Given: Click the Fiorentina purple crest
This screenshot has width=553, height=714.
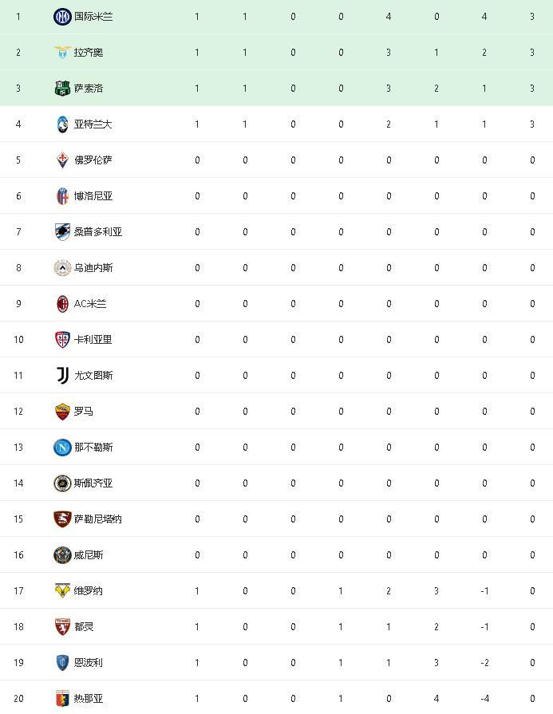Looking at the screenshot, I should tap(62, 160).
